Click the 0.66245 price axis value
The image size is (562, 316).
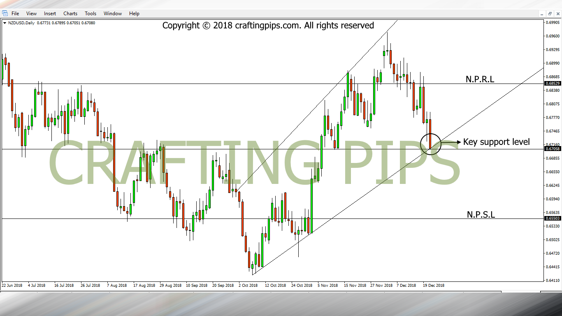click(x=553, y=186)
